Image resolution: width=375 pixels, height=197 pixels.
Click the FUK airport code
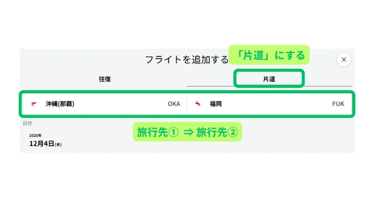(x=338, y=104)
